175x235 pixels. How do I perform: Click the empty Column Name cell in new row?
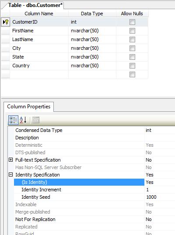pyautogui.click(x=39, y=74)
